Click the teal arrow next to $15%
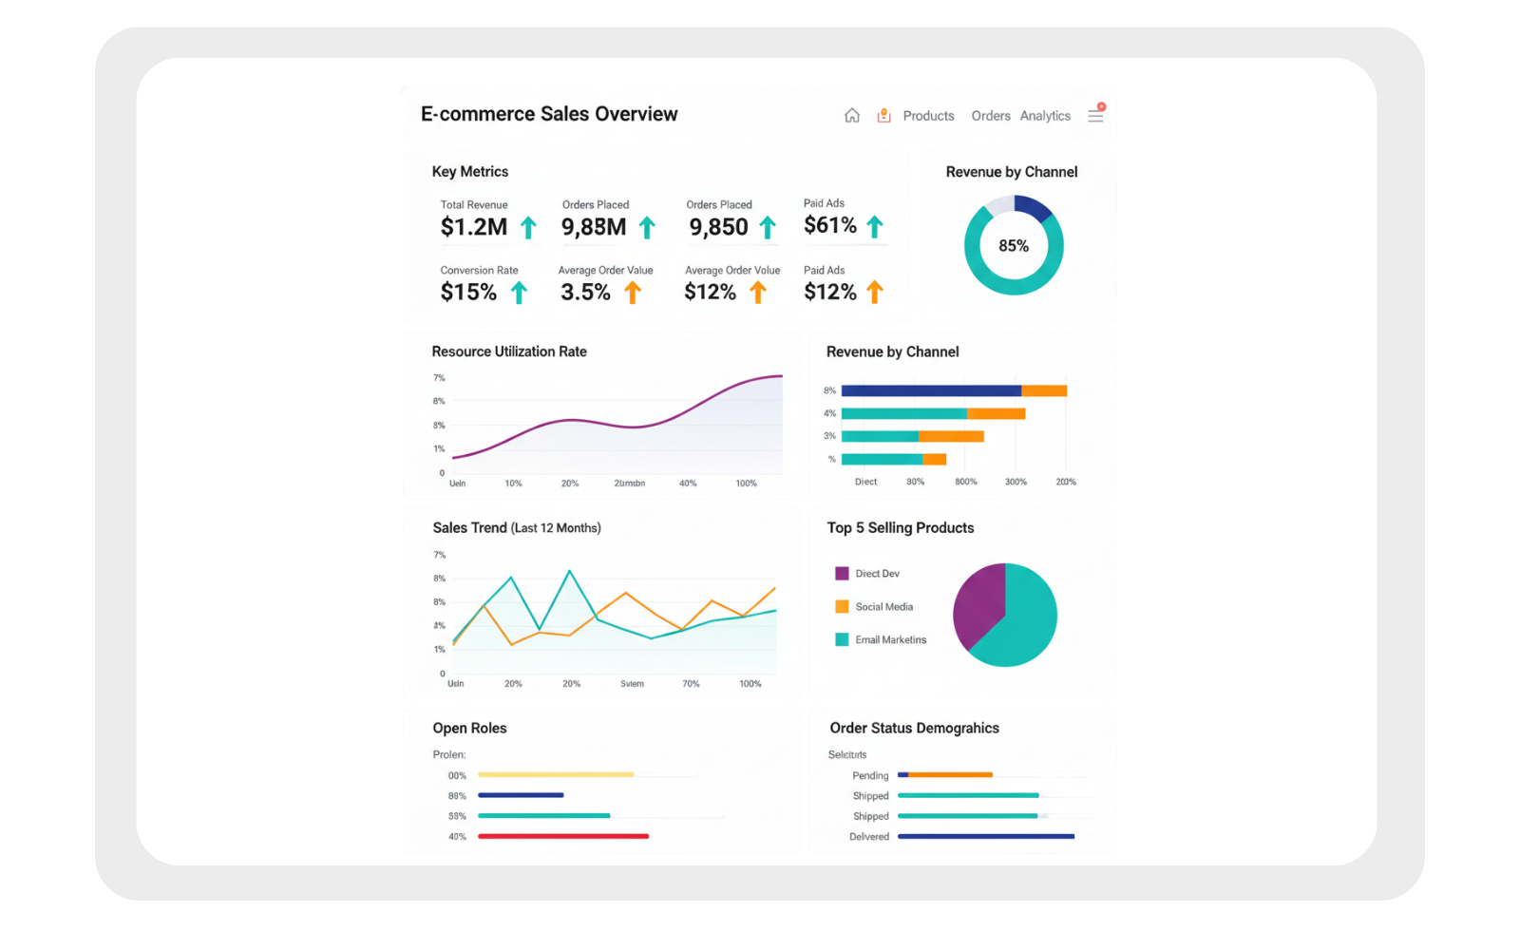The height and width of the screenshot is (950, 1520). (x=519, y=293)
